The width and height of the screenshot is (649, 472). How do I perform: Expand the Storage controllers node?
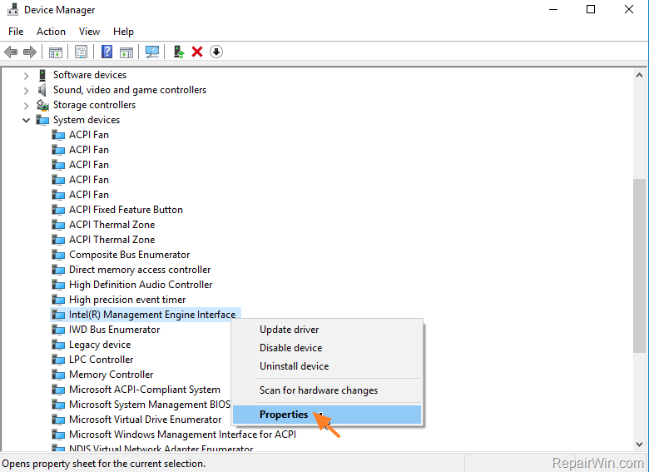tap(26, 105)
